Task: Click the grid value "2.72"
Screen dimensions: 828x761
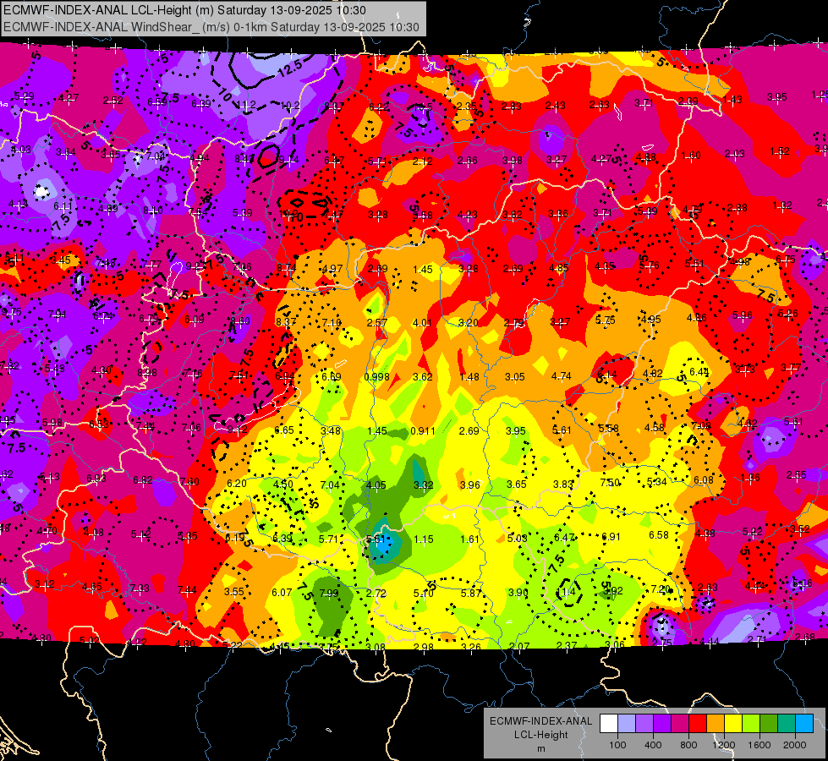Action: 376,593
